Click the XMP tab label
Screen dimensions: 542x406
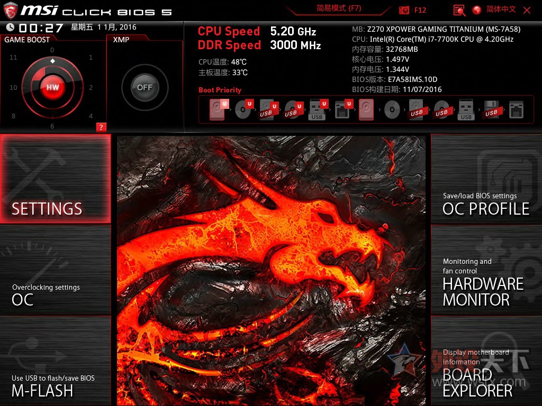click(x=121, y=40)
